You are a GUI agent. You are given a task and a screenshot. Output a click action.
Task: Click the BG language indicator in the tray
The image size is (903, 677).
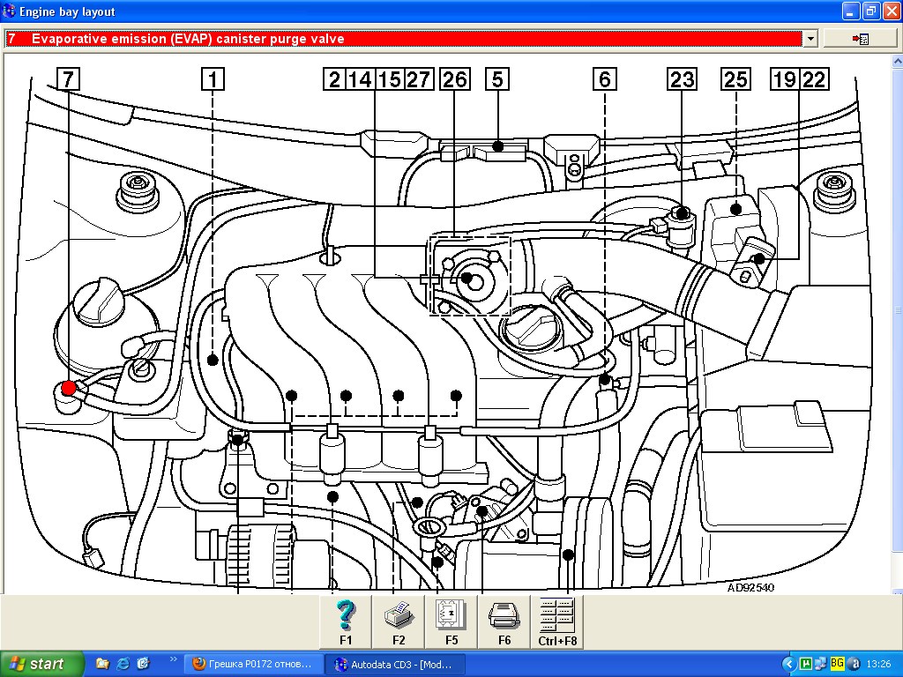click(x=837, y=664)
